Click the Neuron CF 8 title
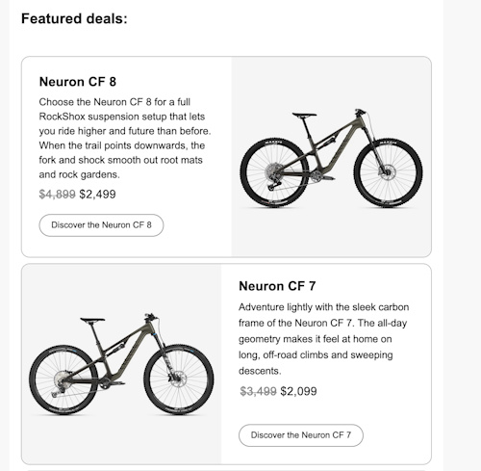 [78, 82]
